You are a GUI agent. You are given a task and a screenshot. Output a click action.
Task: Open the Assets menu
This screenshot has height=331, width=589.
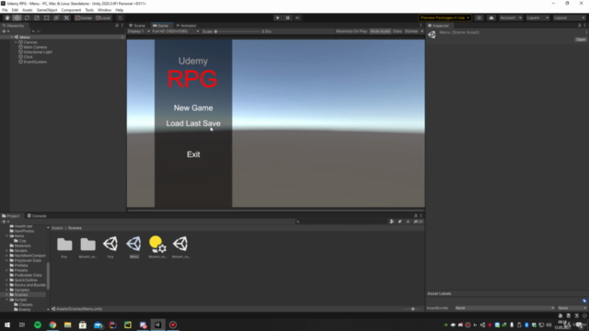click(x=27, y=10)
